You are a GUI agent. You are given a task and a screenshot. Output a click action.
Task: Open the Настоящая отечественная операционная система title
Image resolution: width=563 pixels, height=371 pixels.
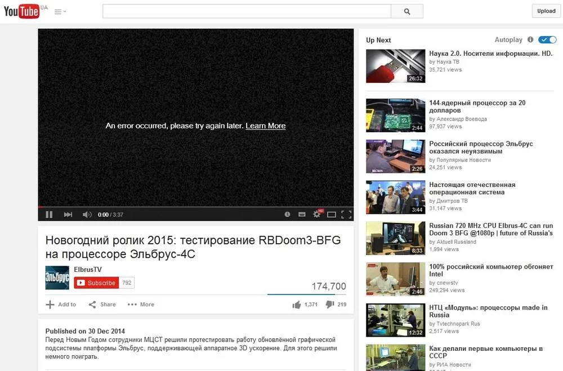(472, 189)
